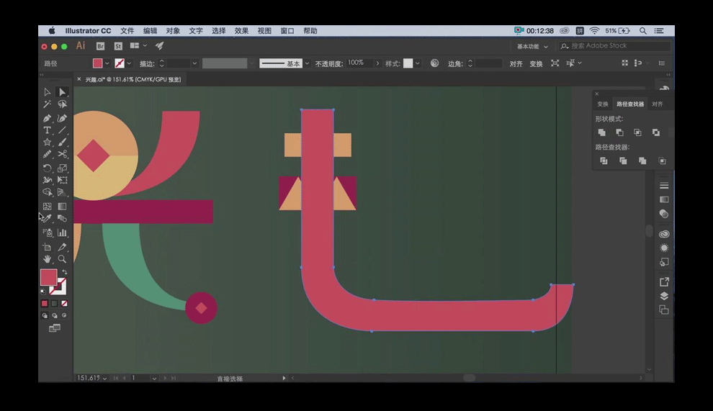Image resolution: width=713 pixels, height=411 pixels.
Task: Open the Layers panel icon
Action: pos(663,296)
